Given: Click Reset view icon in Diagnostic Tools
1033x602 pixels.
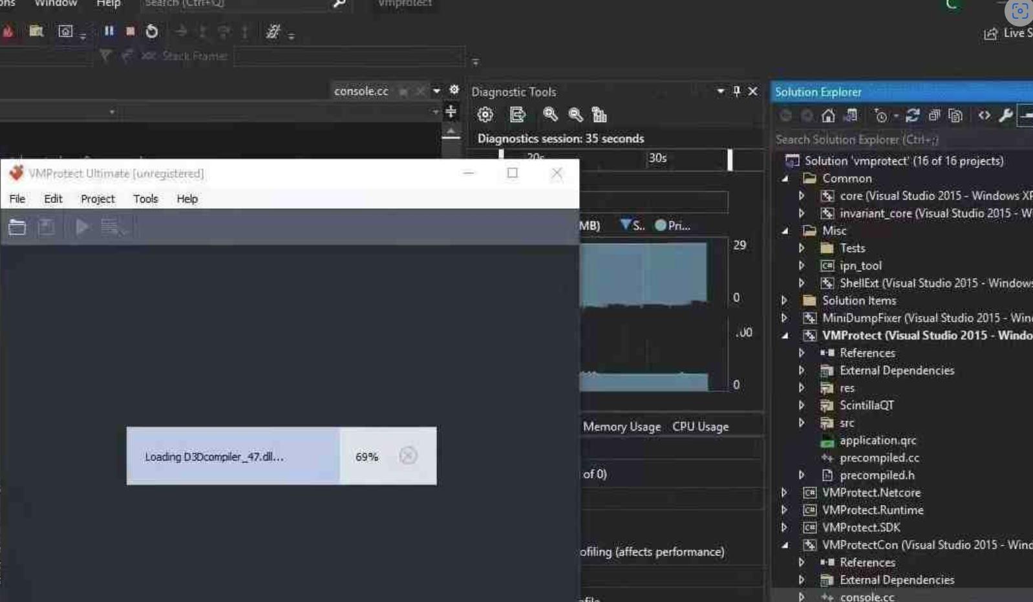Looking at the screenshot, I should coord(599,114).
